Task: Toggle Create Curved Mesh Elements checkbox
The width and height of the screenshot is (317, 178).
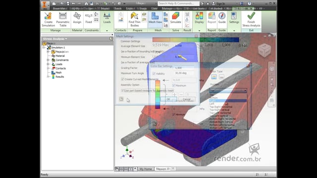Action: point(122,79)
